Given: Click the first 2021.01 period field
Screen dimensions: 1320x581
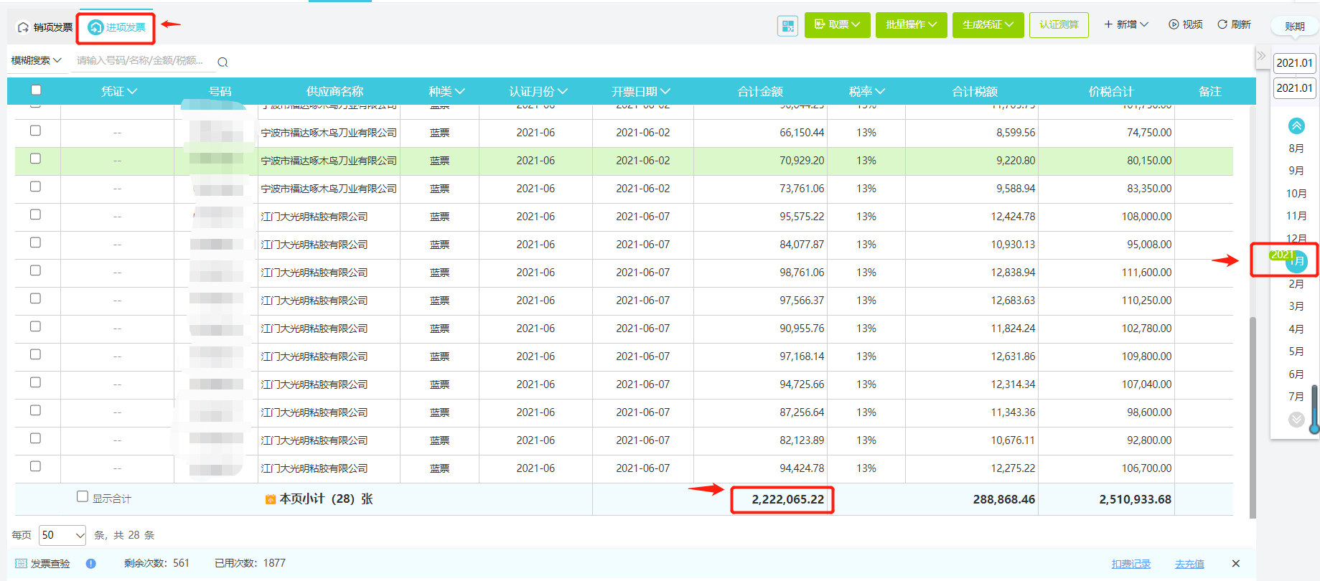Looking at the screenshot, I should (1294, 63).
